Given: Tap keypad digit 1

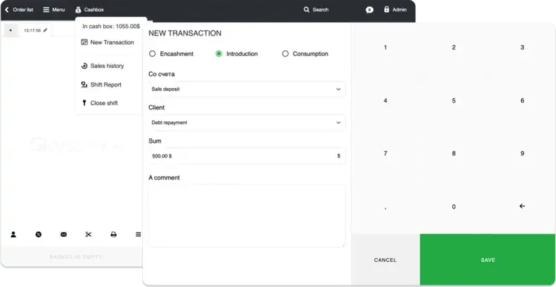Looking at the screenshot, I should click(x=385, y=47).
